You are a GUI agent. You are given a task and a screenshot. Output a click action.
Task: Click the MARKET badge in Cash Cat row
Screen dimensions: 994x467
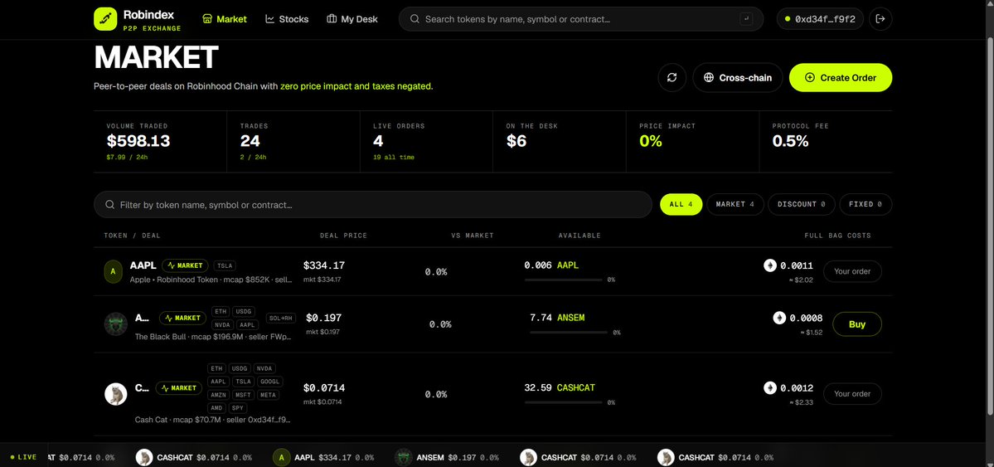click(179, 387)
